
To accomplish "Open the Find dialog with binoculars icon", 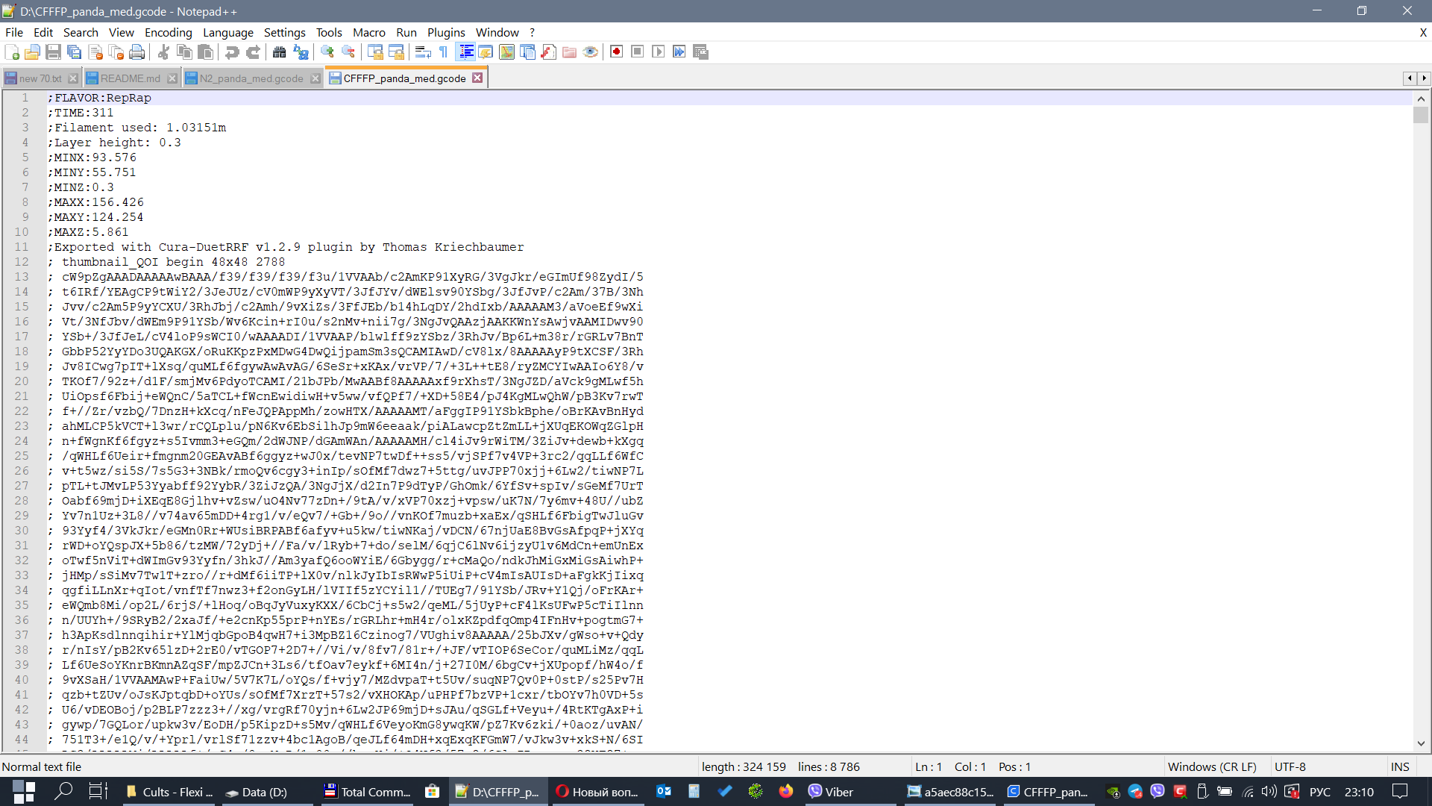I will [279, 52].
